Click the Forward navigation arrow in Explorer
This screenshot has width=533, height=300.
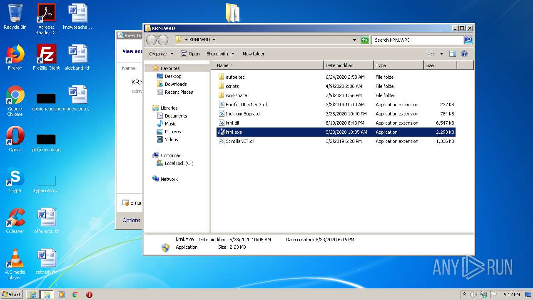point(163,40)
